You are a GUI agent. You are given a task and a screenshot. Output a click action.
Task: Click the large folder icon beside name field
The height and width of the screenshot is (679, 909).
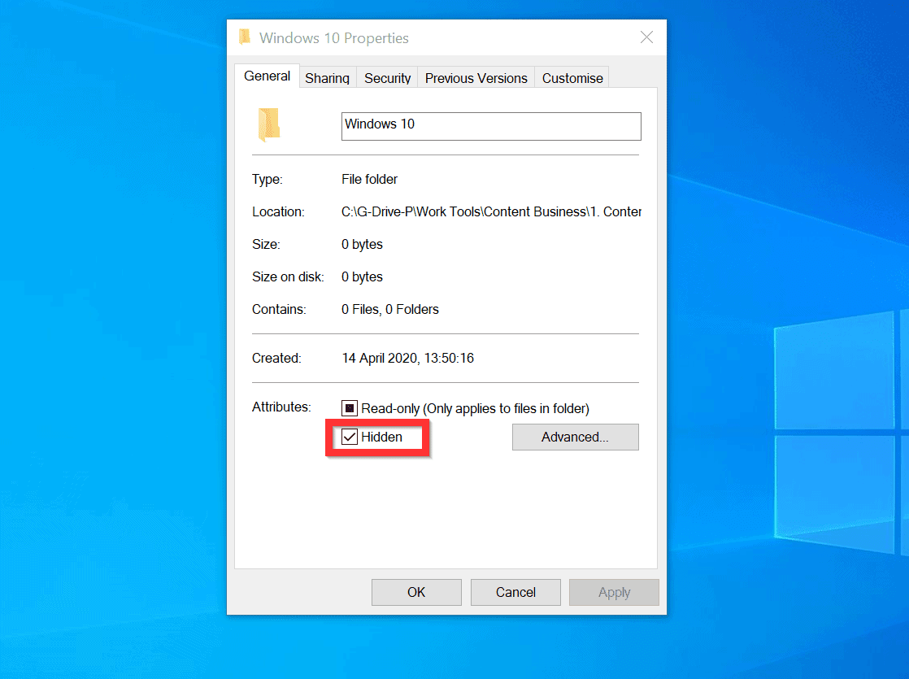pos(269,124)
